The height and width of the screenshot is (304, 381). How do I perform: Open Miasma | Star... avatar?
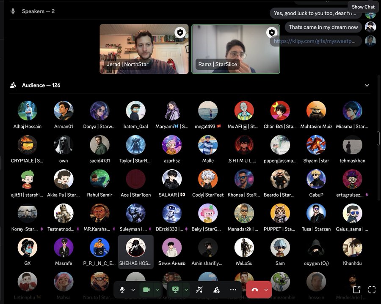(353, 111)
